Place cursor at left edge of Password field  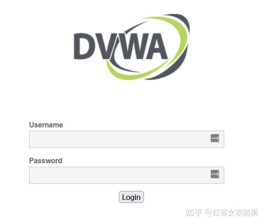pos(31,175)
